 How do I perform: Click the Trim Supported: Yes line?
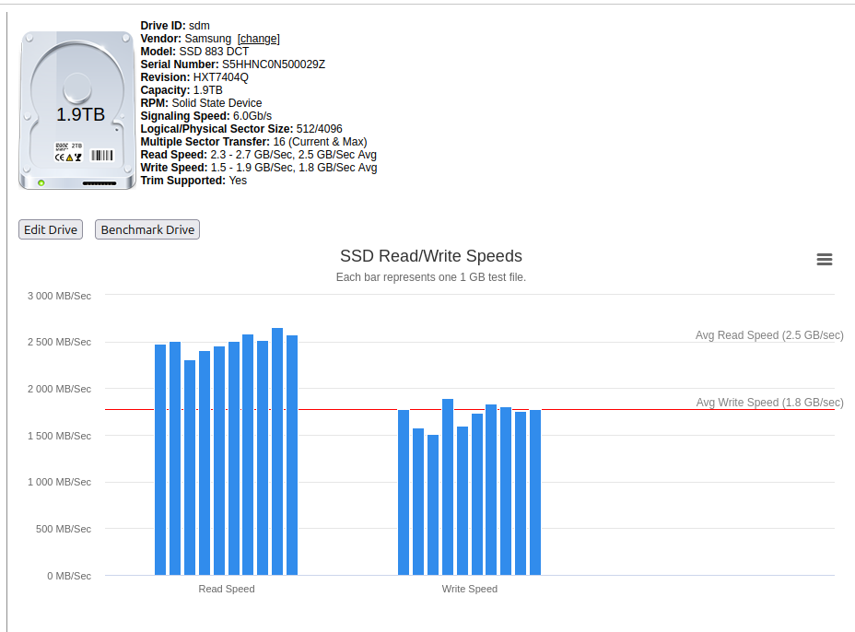coord(193,181)
